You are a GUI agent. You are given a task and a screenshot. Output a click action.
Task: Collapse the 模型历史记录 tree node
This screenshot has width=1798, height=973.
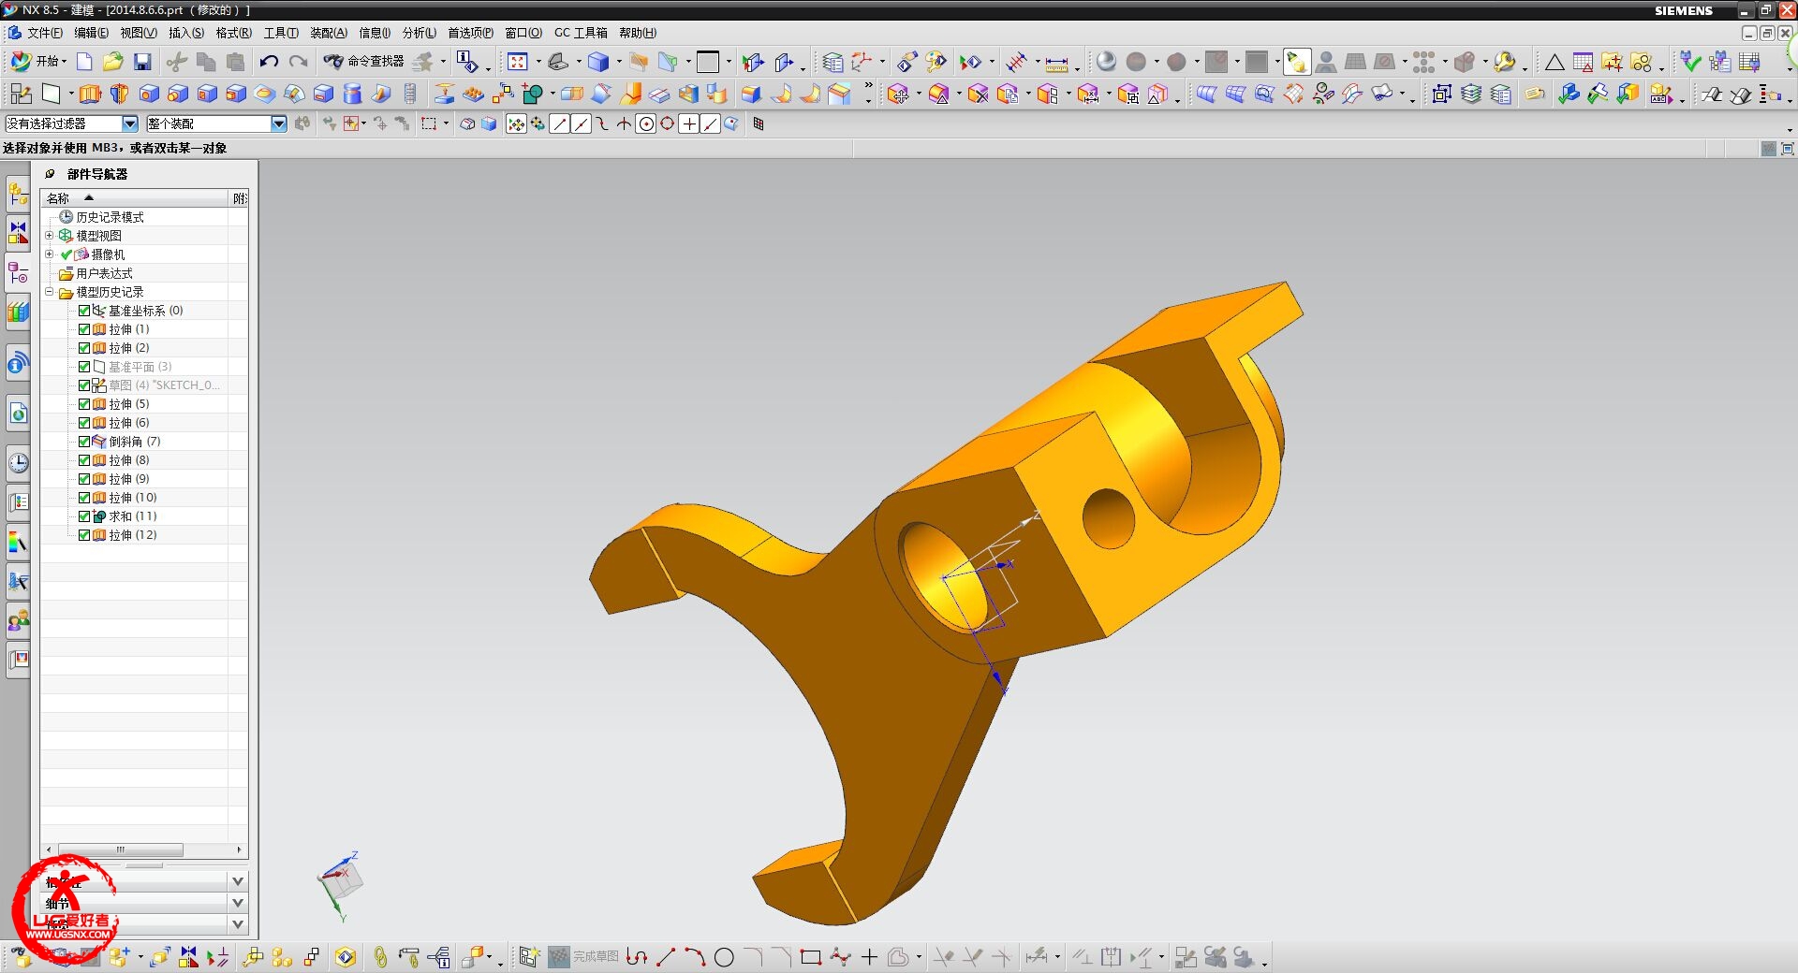tap(50, 292)
